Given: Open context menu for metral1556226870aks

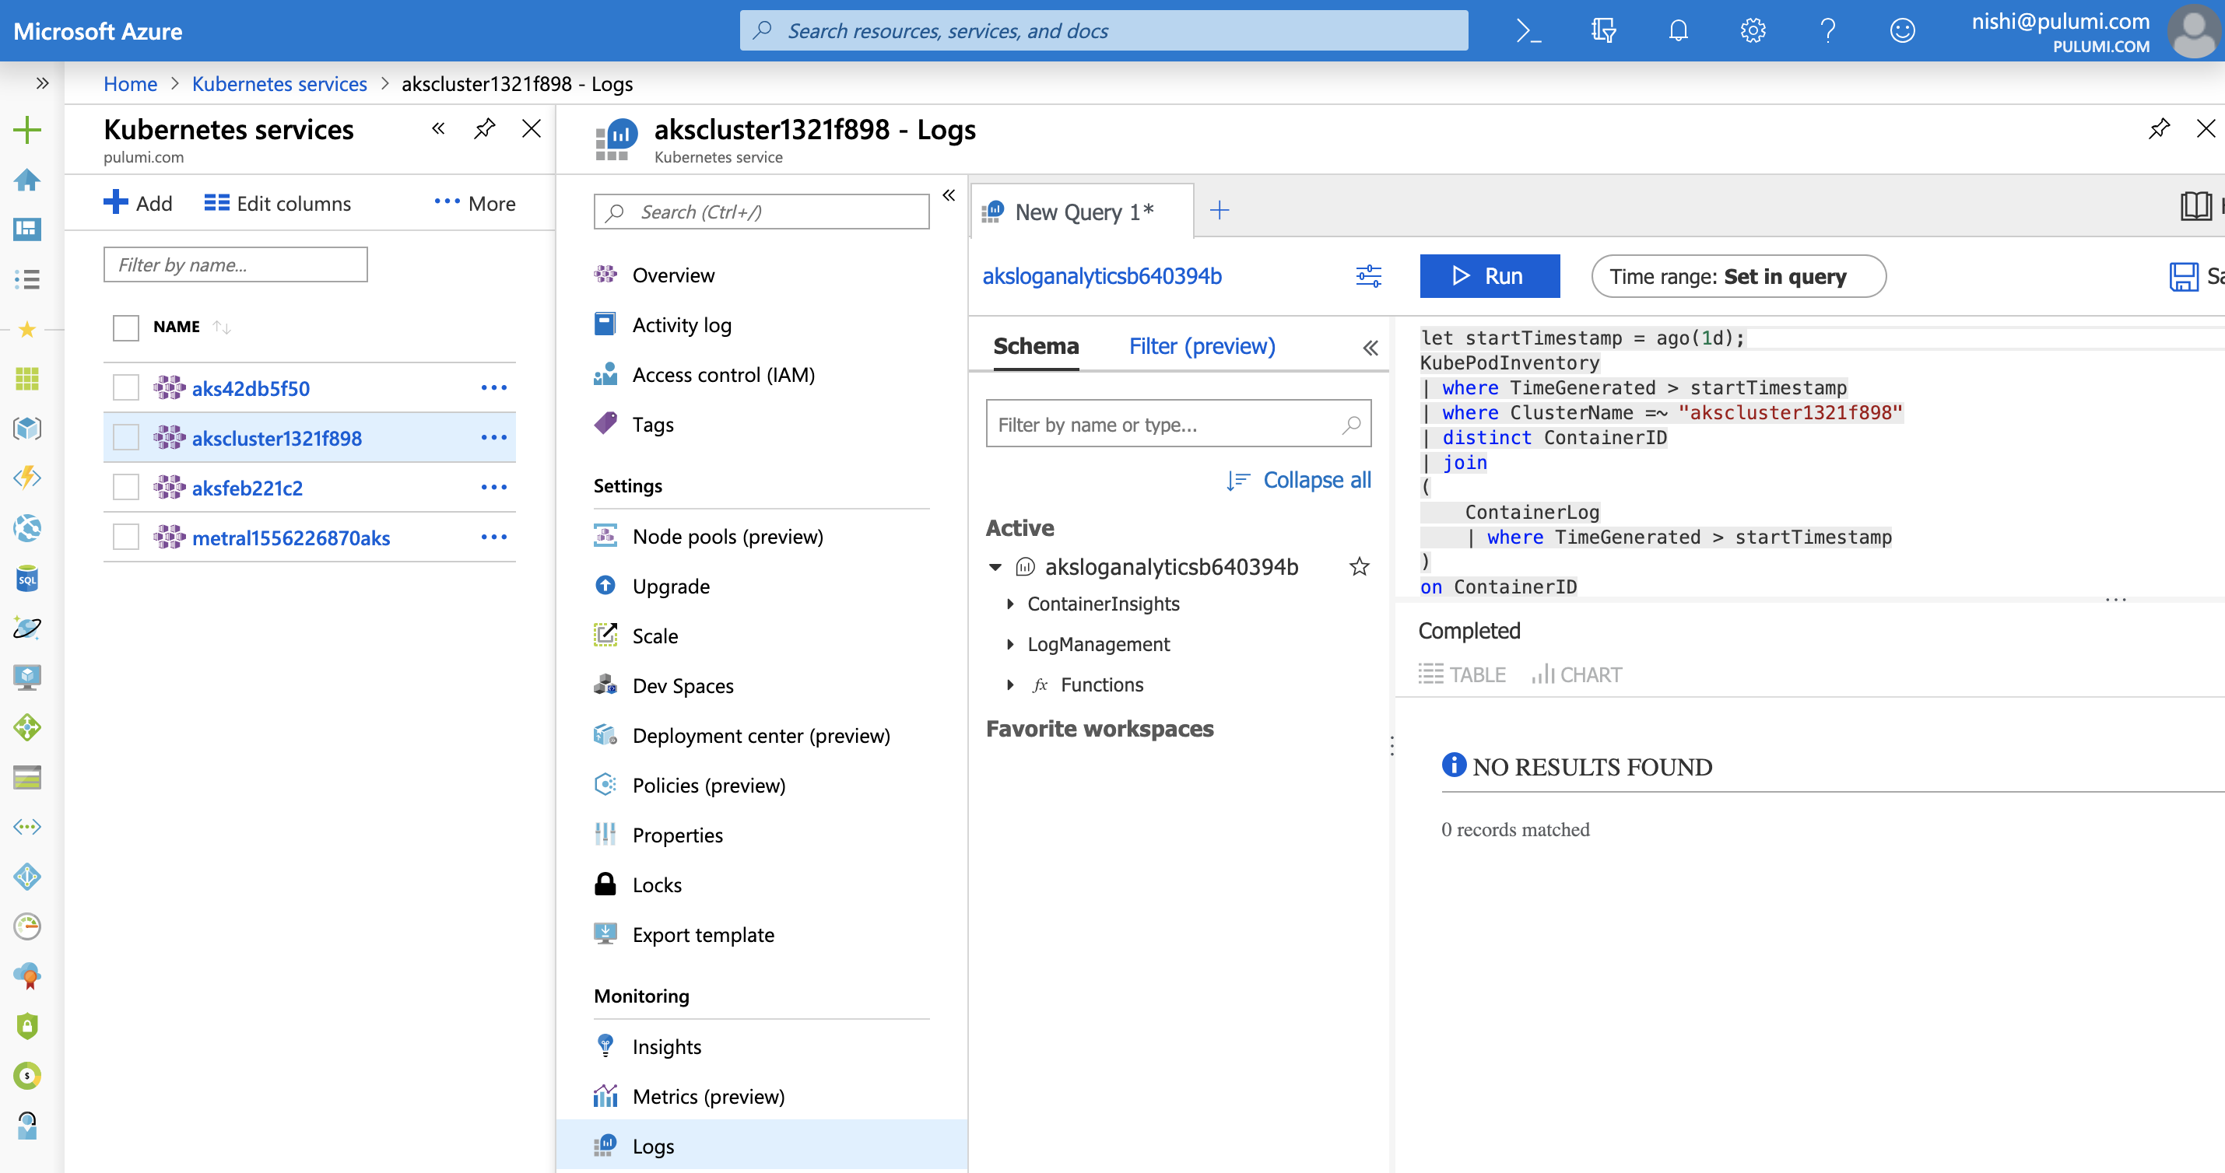Looking at the screenshot, I should click(493, 537).
